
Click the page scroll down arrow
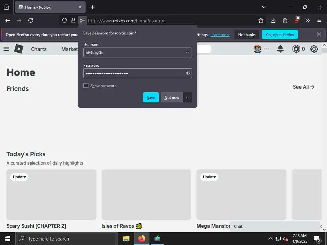(324, 230)
